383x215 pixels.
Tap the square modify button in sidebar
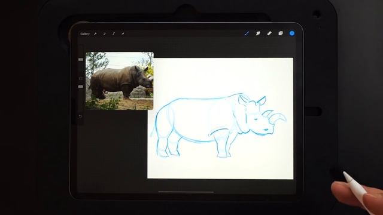pyautogui.click(x=81, y=78)
